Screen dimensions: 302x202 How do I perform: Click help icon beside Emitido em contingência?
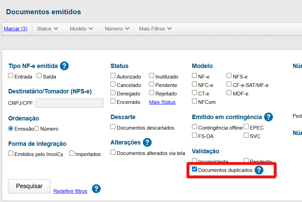click(x=268, y=117)
